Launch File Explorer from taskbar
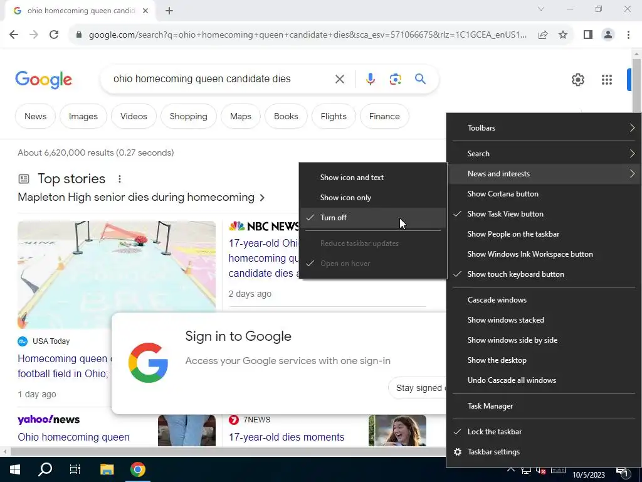Viewport: 642px width, 482px height. click(x=107, y=469)
